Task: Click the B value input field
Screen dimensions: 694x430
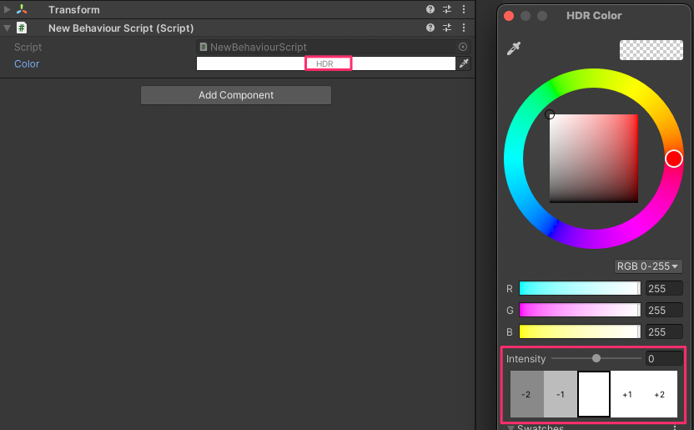Action: tap(664, 332)
